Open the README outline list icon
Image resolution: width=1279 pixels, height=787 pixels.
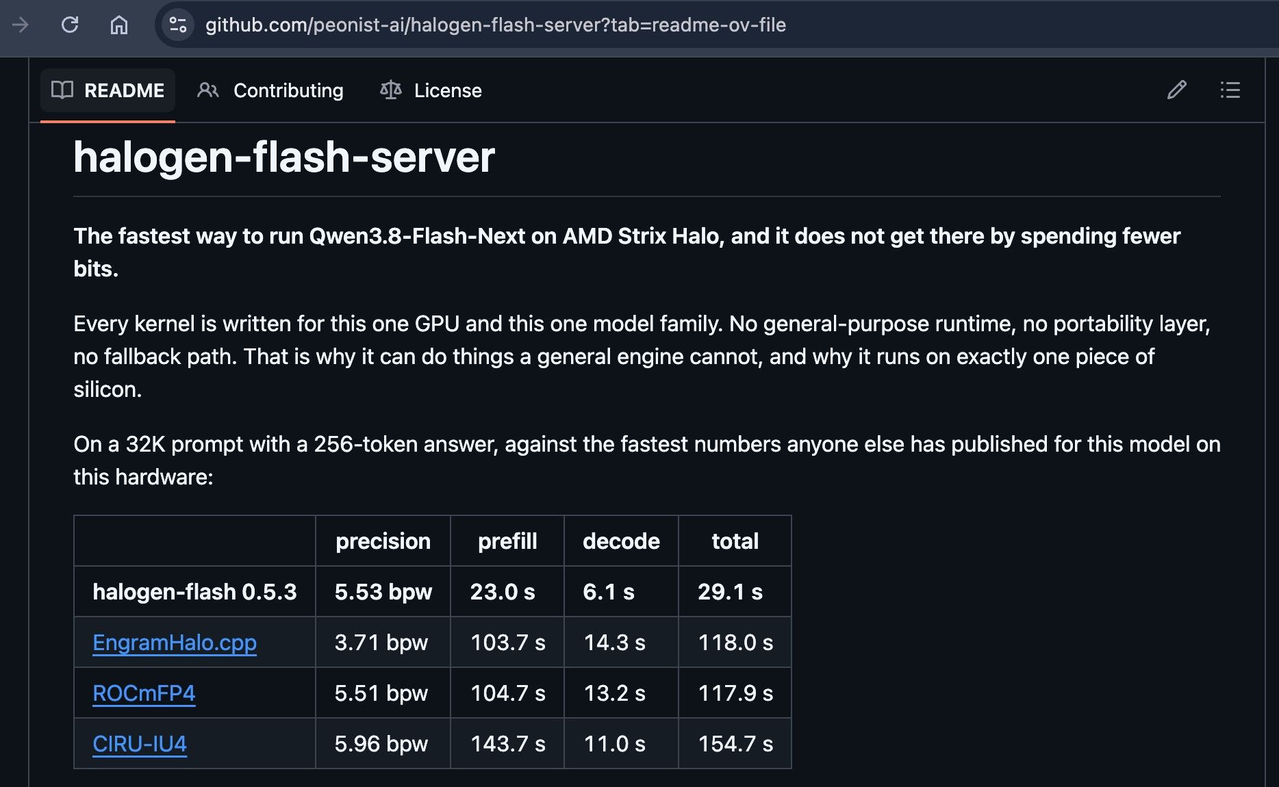[1230, 90]
